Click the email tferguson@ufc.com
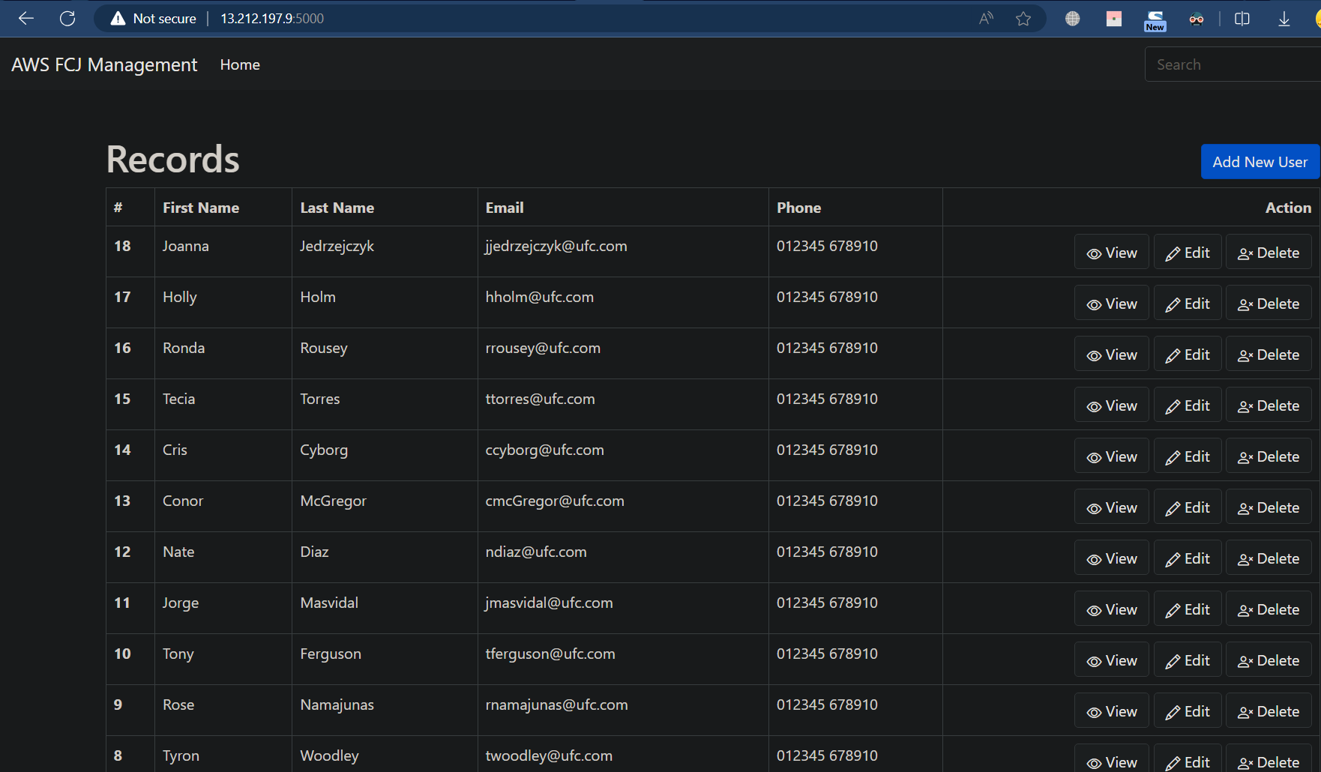Viewport: 1321px width, 772px height. click(x=550, y=654)
